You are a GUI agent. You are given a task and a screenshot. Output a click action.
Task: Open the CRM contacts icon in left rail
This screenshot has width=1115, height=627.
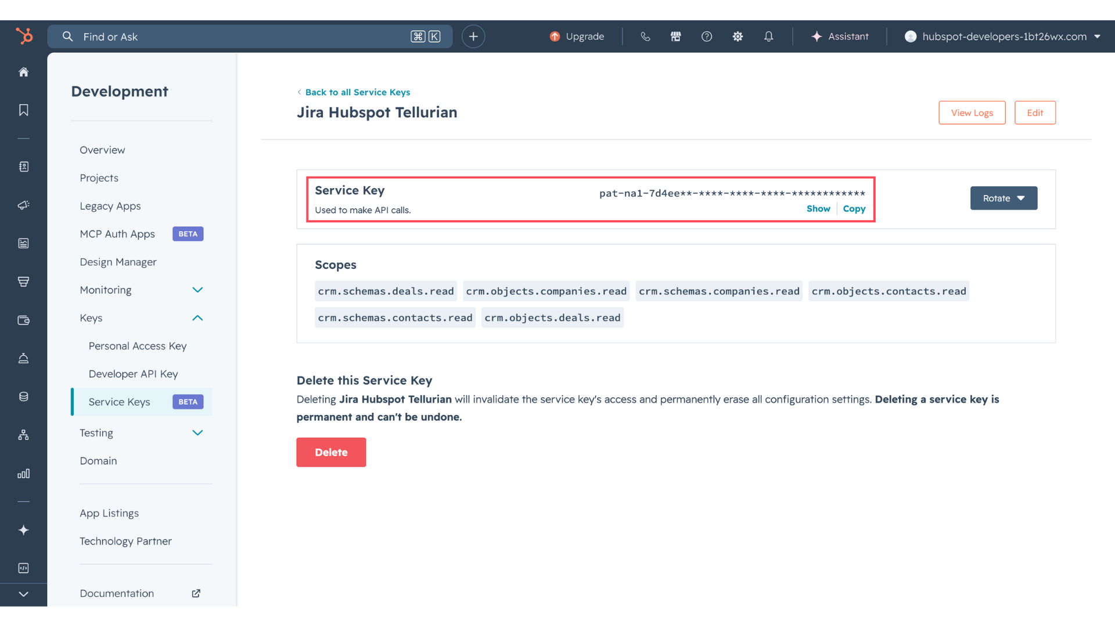tap(23, 167)
